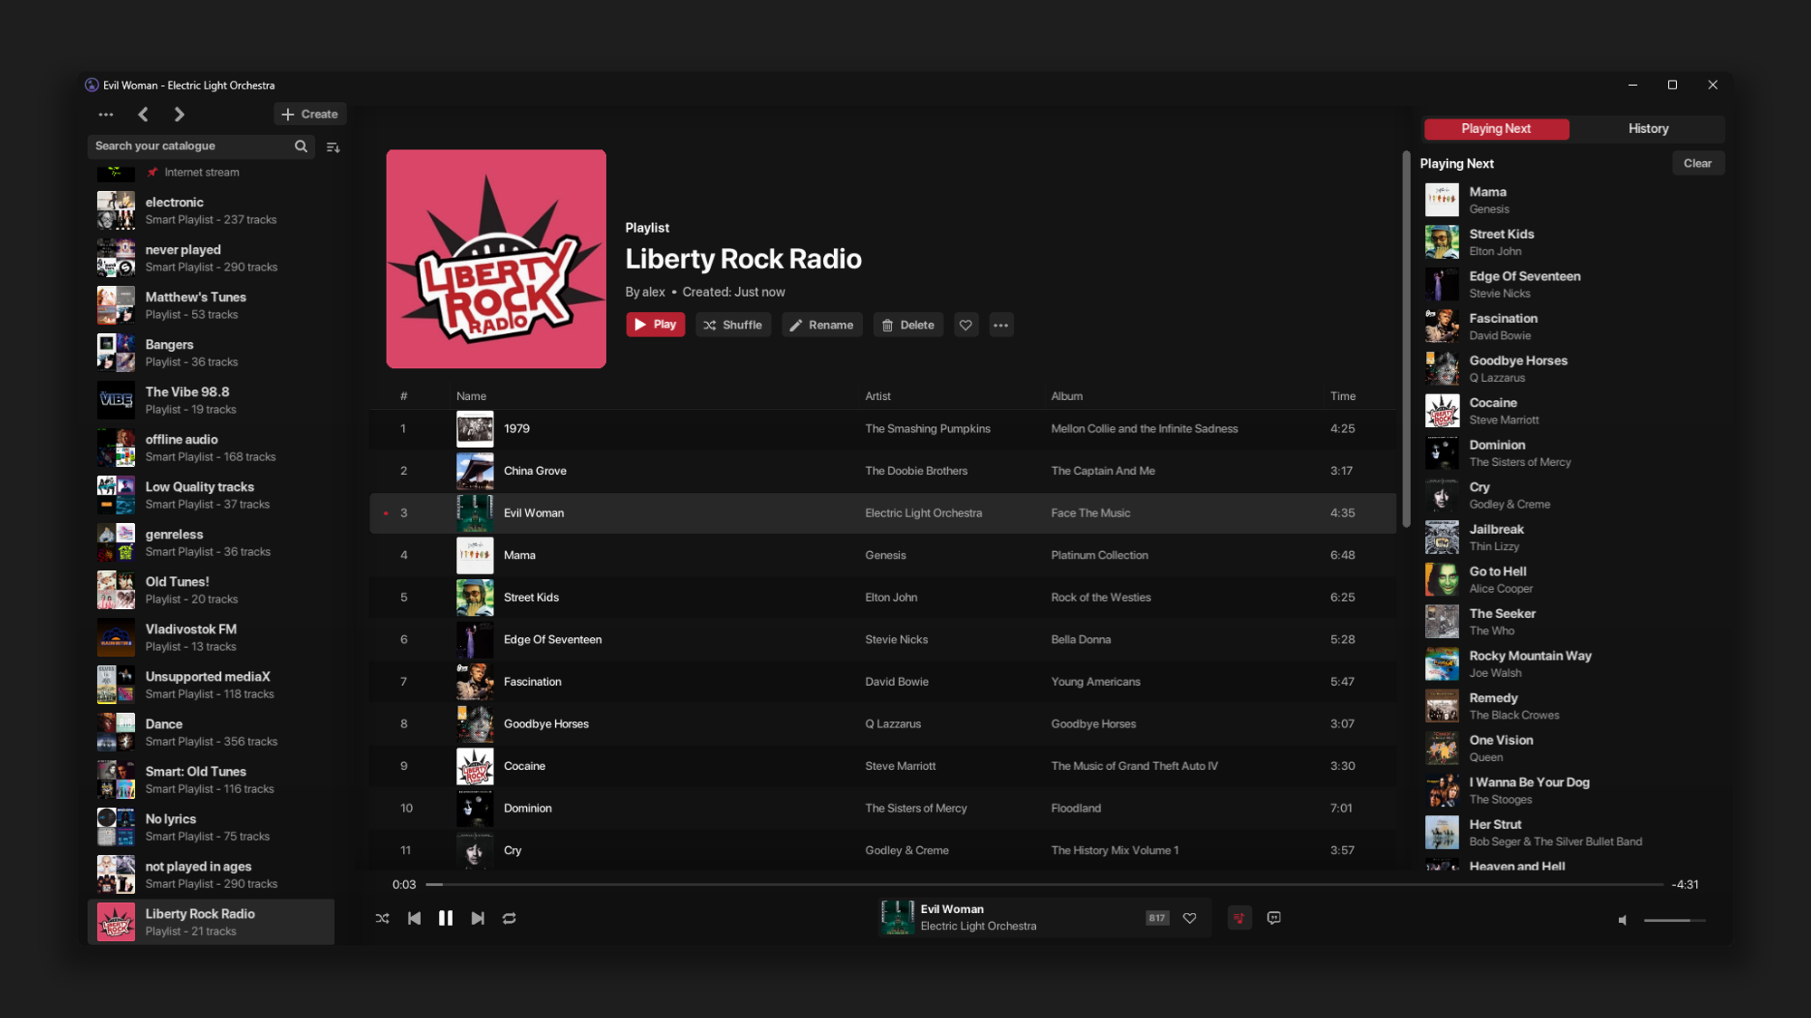Toggle repeat mode in player controls
This screenshot has width=1811, height=1018.
(x=509, y=918)
